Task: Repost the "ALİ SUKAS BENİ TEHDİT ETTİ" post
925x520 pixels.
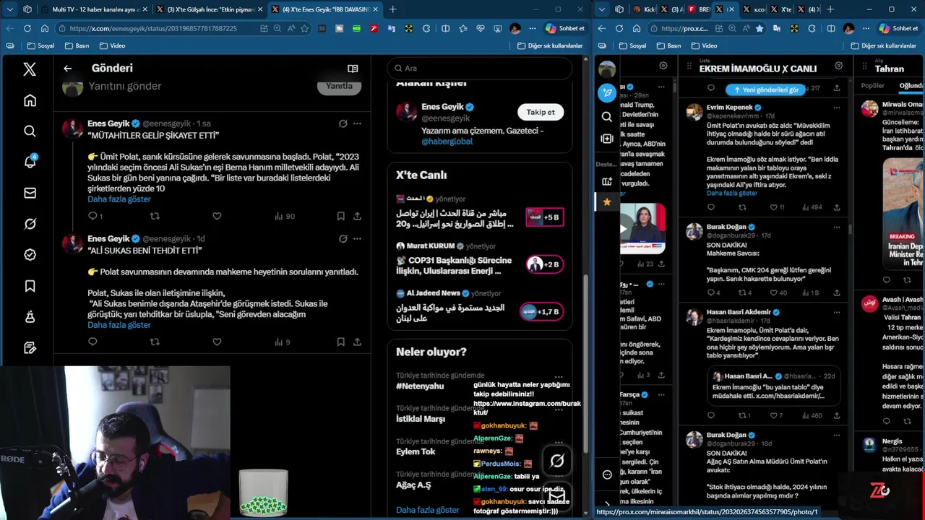Action: point(155,342)
